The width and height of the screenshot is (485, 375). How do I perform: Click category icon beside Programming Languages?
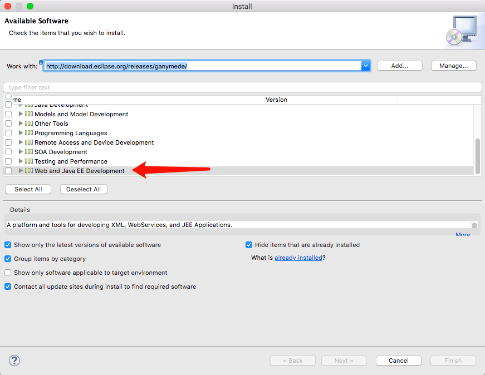tap(29, 133)
